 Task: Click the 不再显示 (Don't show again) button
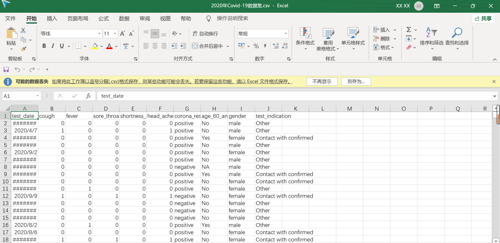click(x=322, y=82)
